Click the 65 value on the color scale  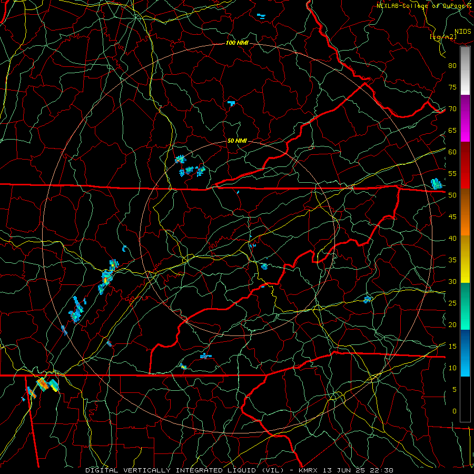click(x=452, y=130)
